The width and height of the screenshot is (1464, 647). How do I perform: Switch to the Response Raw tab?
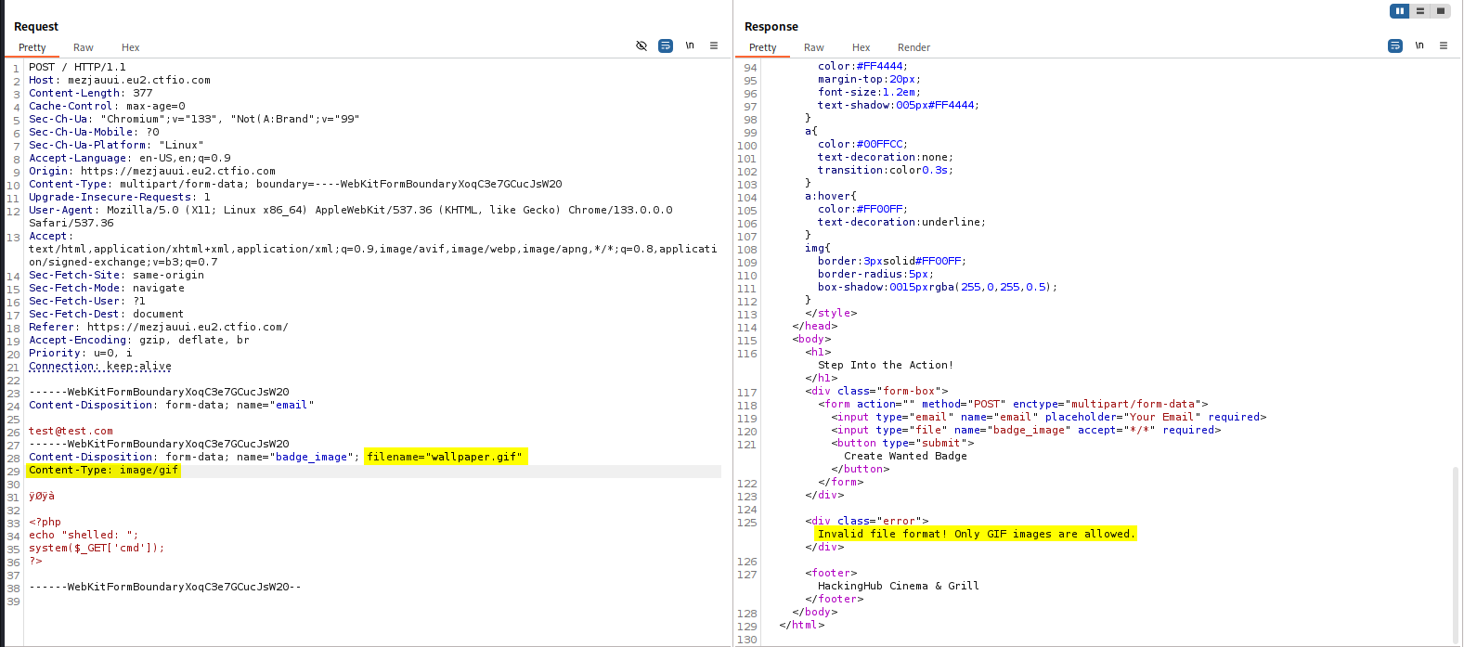click(x=814, y=47)
